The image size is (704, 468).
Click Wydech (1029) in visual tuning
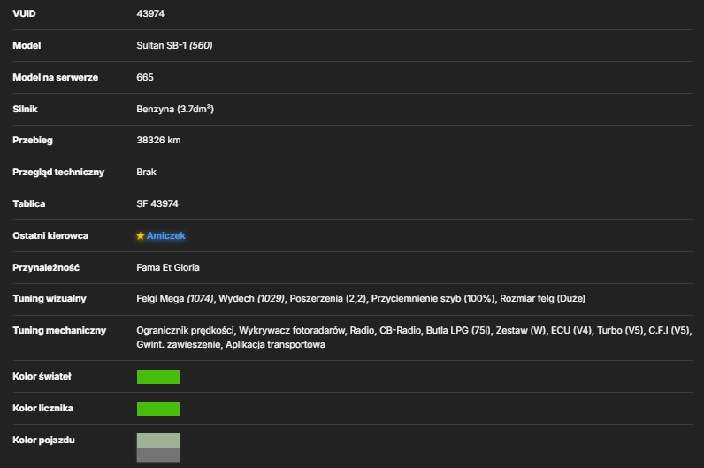(251, 299)
